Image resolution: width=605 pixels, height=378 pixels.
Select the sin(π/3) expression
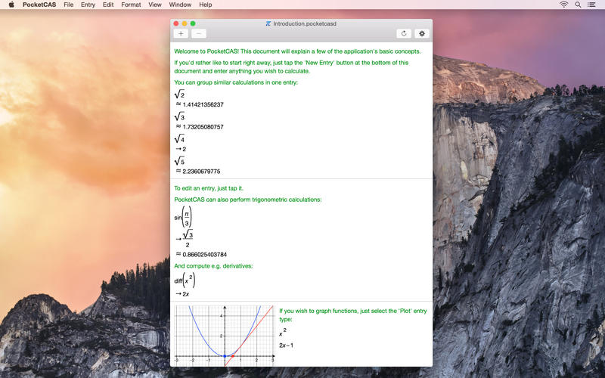click(x=183, y=217)
